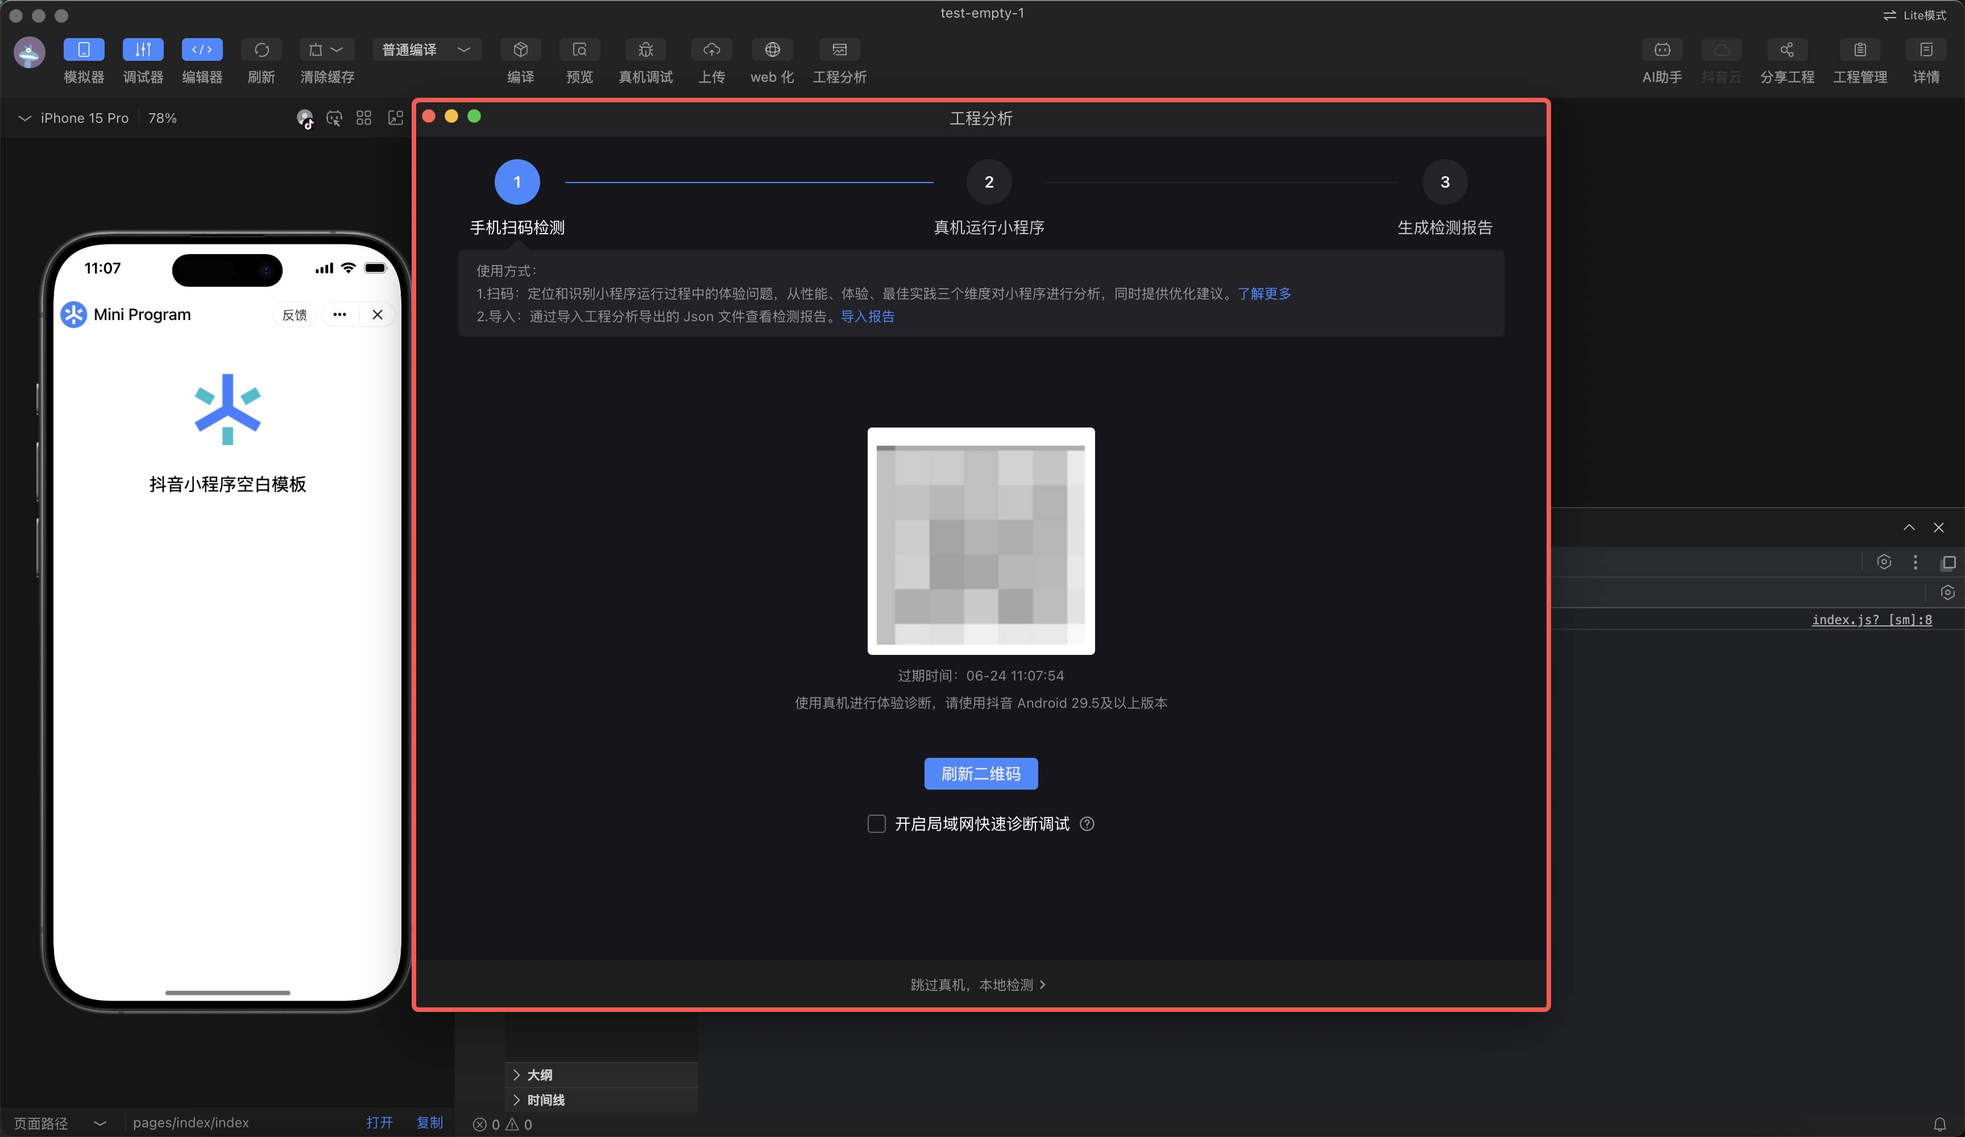This screenshot has height=1137, width=1965.
Task: Click the four-squares grid icon in simulator bar
Action: pyautogui.click(x=363, y=118)
